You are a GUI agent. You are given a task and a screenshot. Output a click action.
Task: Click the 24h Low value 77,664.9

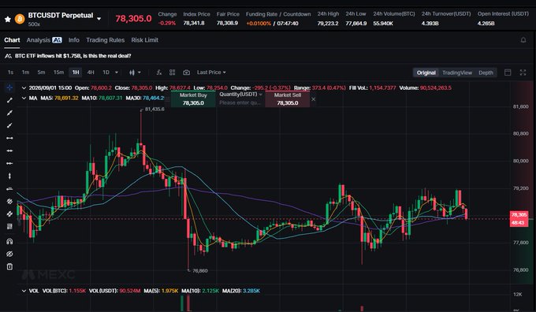[x=355, y=23]
